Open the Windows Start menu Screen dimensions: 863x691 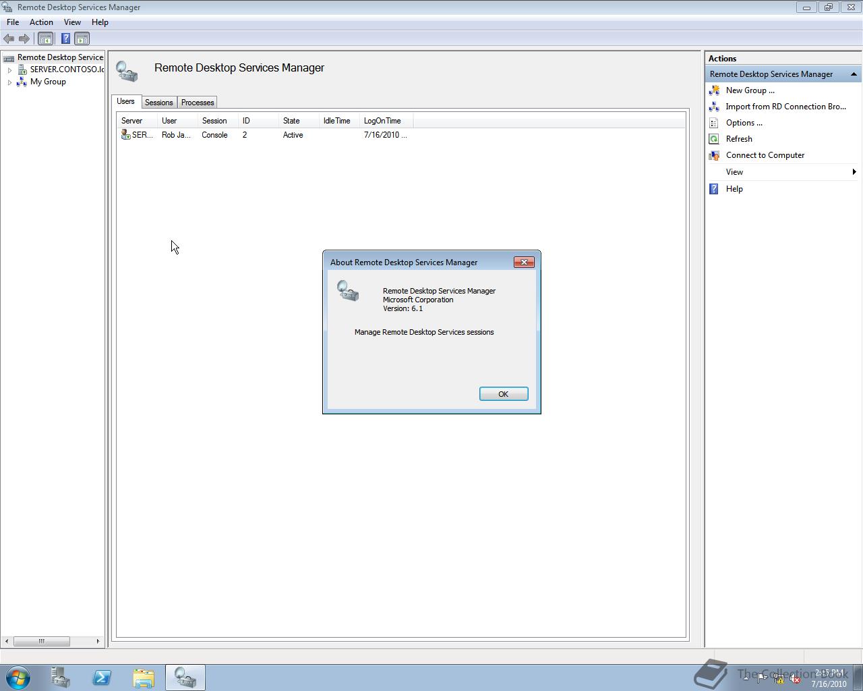tap(18, 678)
